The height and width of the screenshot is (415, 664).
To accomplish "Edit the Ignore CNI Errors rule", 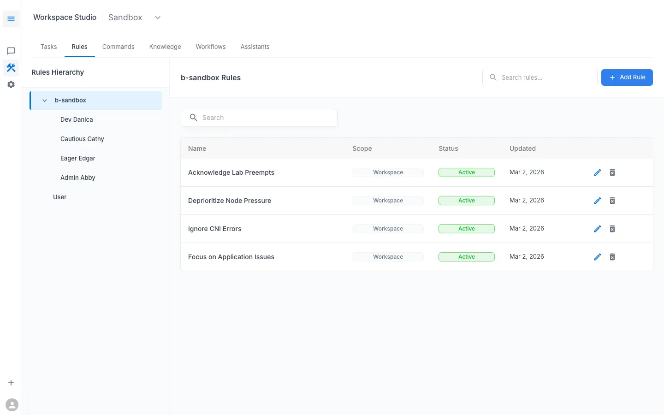I will click(x=597, y=229).
